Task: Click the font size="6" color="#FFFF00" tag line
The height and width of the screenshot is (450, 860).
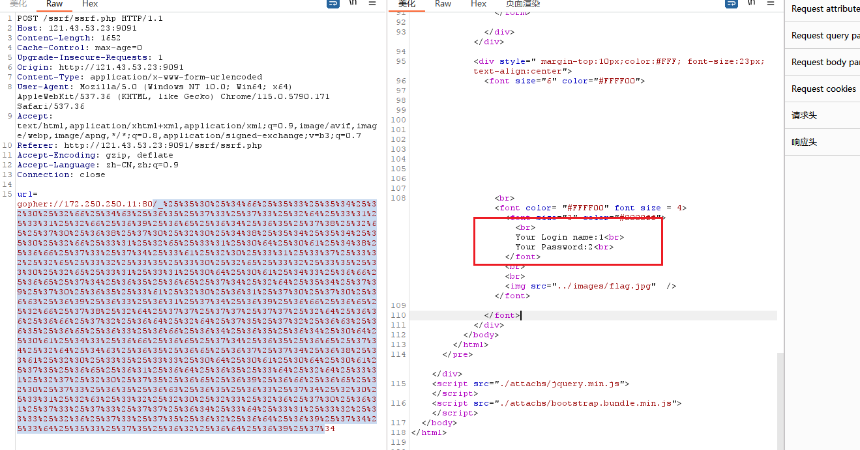Action: click(564, 81)
